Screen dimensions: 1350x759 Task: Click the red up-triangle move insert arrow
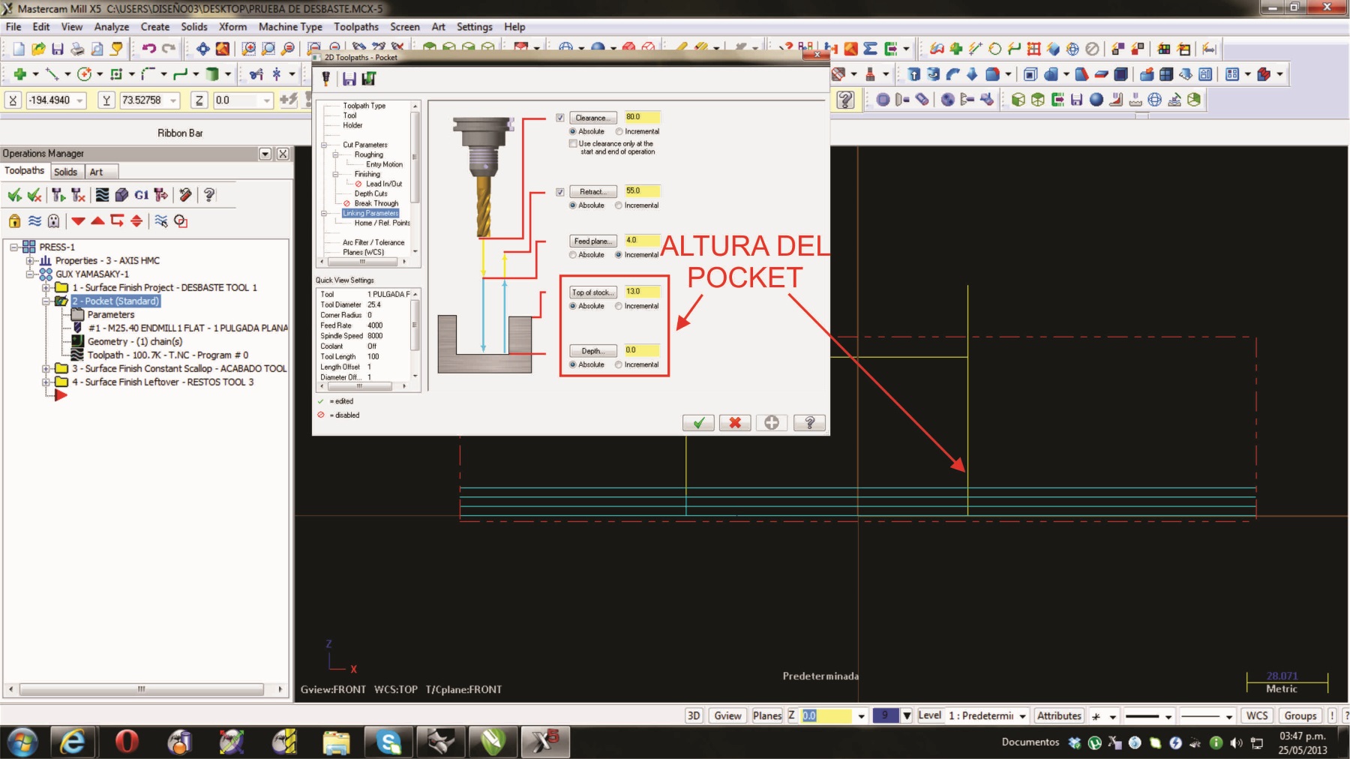point(97,221)
